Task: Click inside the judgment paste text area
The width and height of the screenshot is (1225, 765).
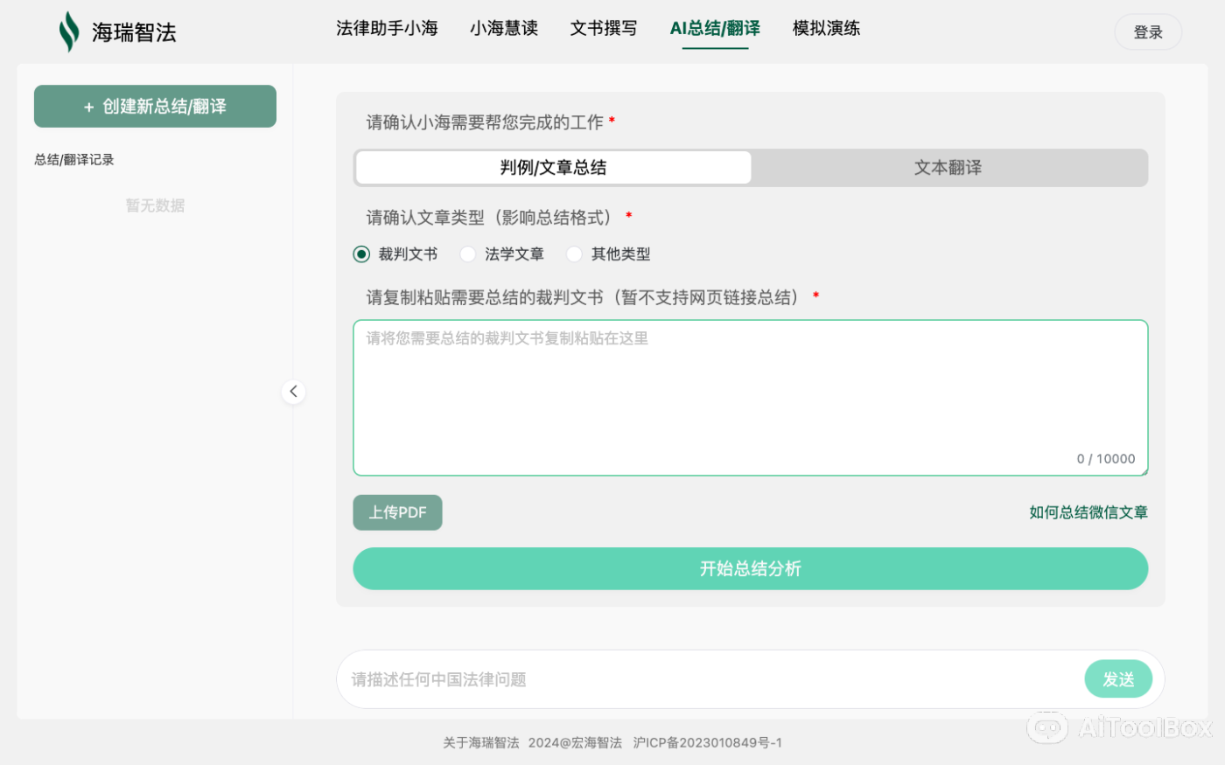Action: click(x=750, y=393)
